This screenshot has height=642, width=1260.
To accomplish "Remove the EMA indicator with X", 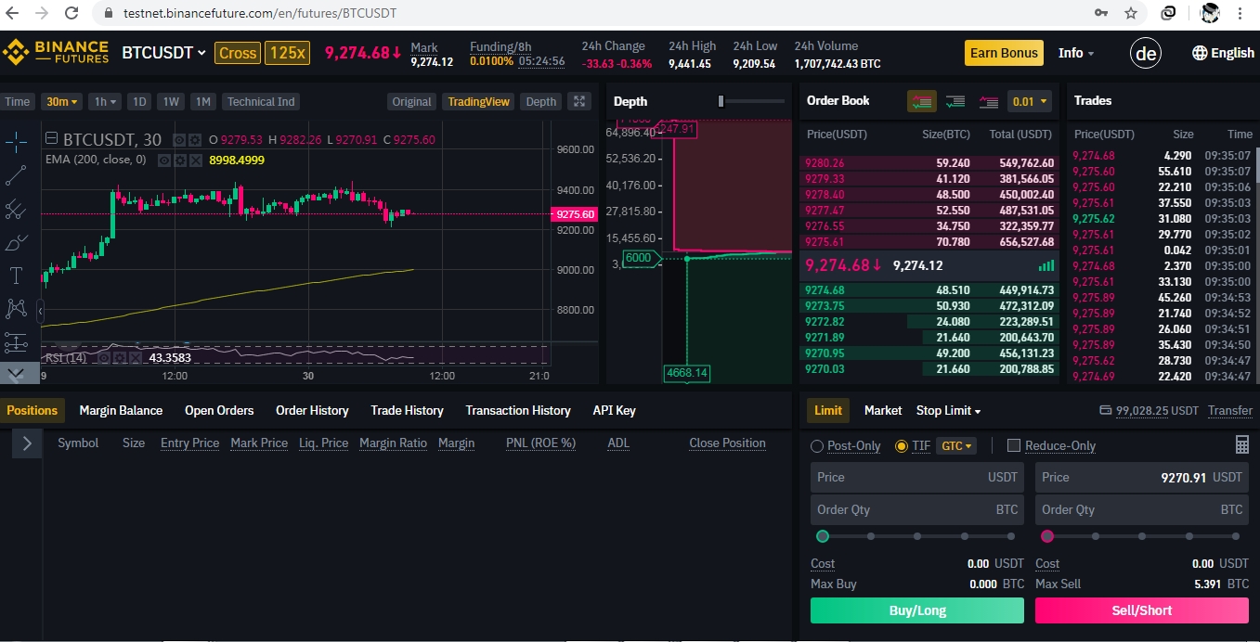I will [x=194, y=160].
